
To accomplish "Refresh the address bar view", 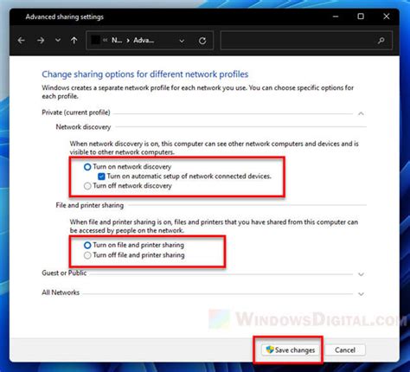I will (202, 41).
